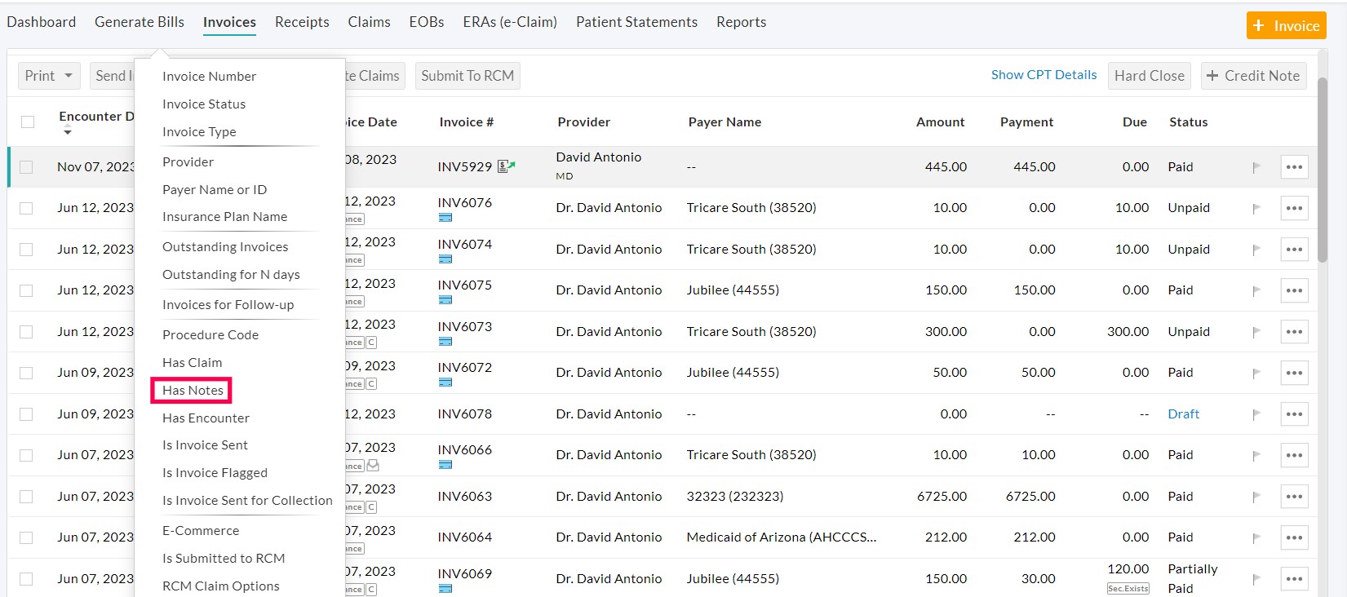Check the Jun 09, 2023 Draft row checkbox
Screen dimensions: 1347x597
tap(26, 414)
